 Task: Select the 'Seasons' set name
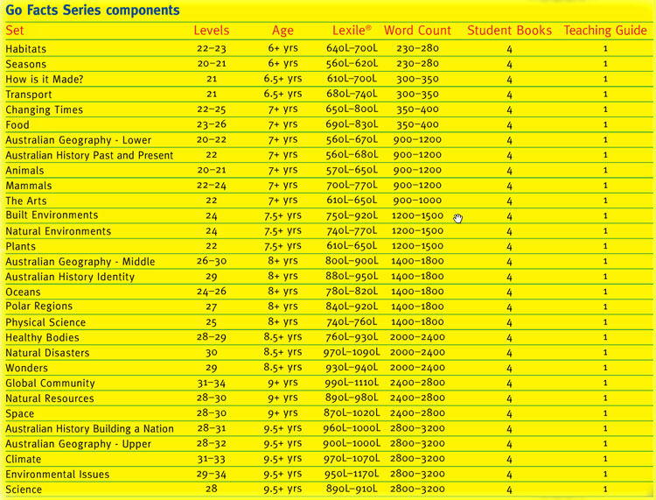[26, 64]
